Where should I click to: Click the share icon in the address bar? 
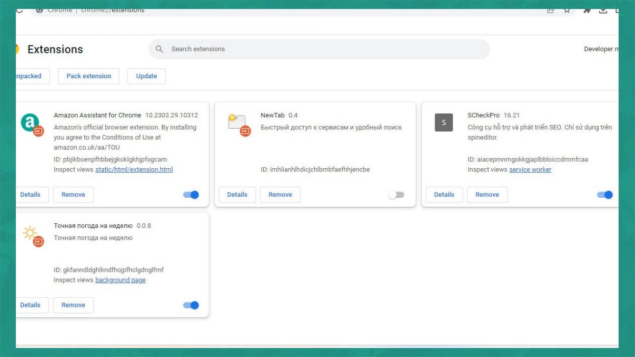[x=550, y=10]
